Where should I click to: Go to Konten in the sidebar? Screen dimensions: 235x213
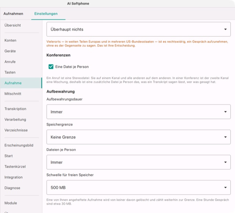click(21, 40)
